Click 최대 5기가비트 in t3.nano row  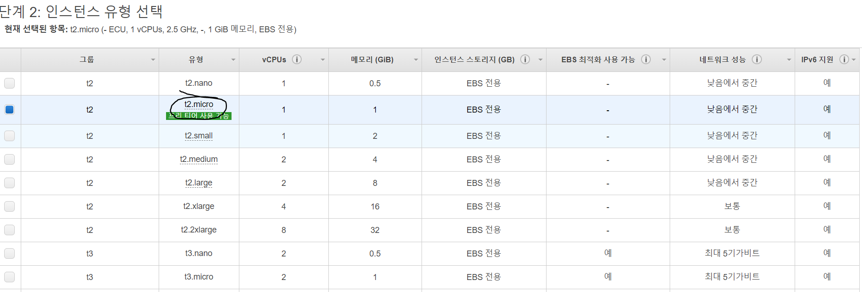point(732,253)
